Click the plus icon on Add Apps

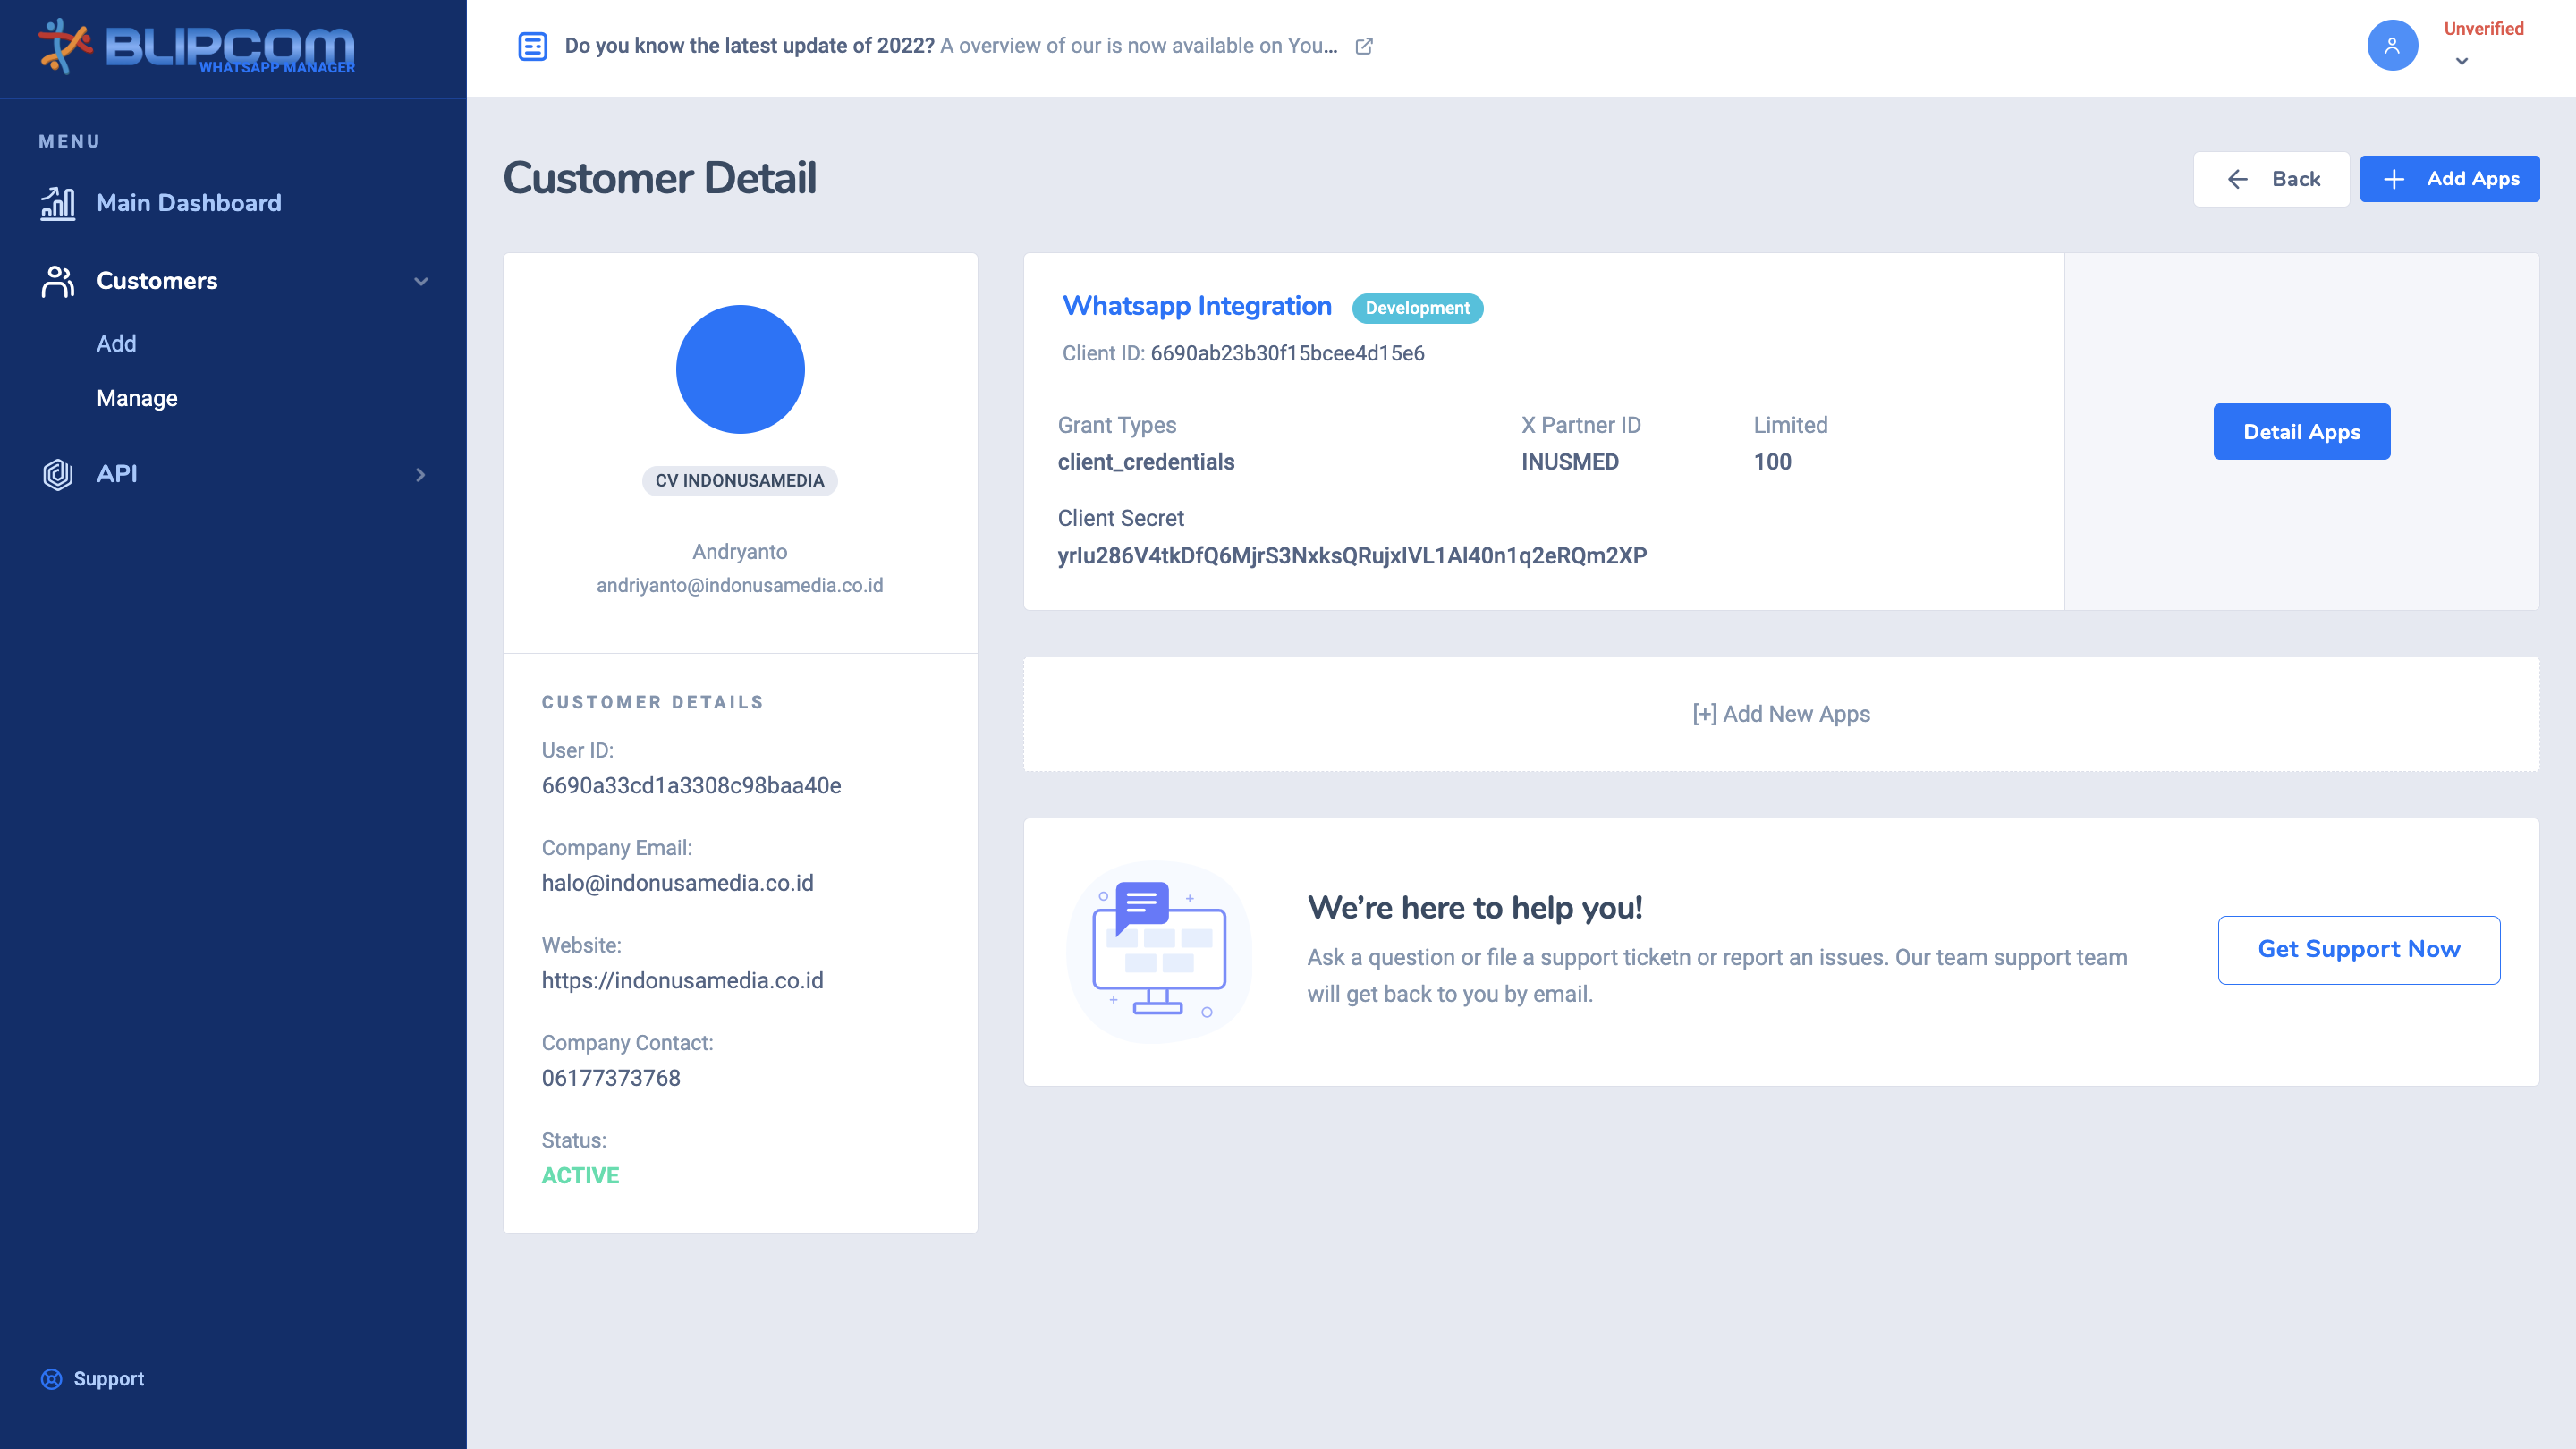tap(2394, 179)
